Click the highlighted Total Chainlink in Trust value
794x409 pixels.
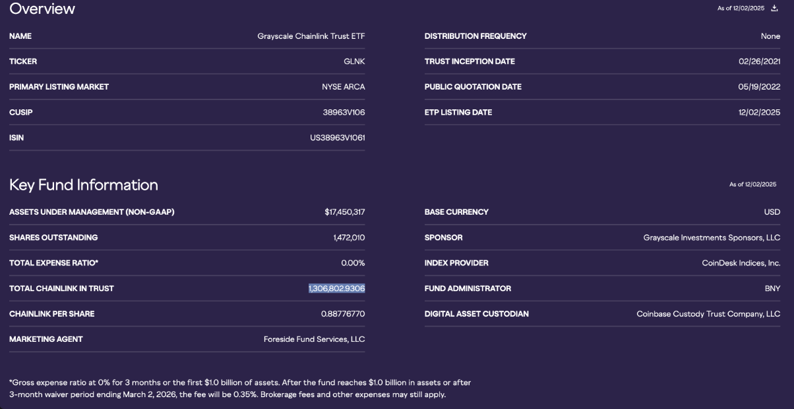(x=336, y=288)
